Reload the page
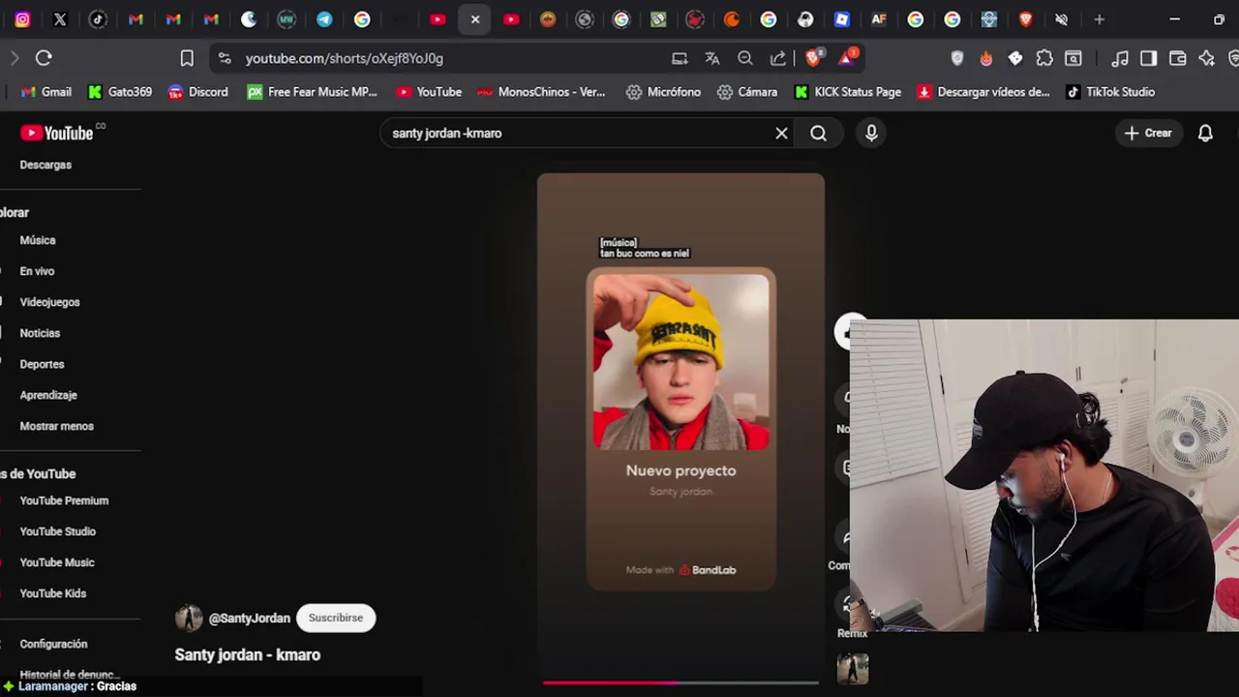Viewport: 1239px width, 697px height. point(44,58)
